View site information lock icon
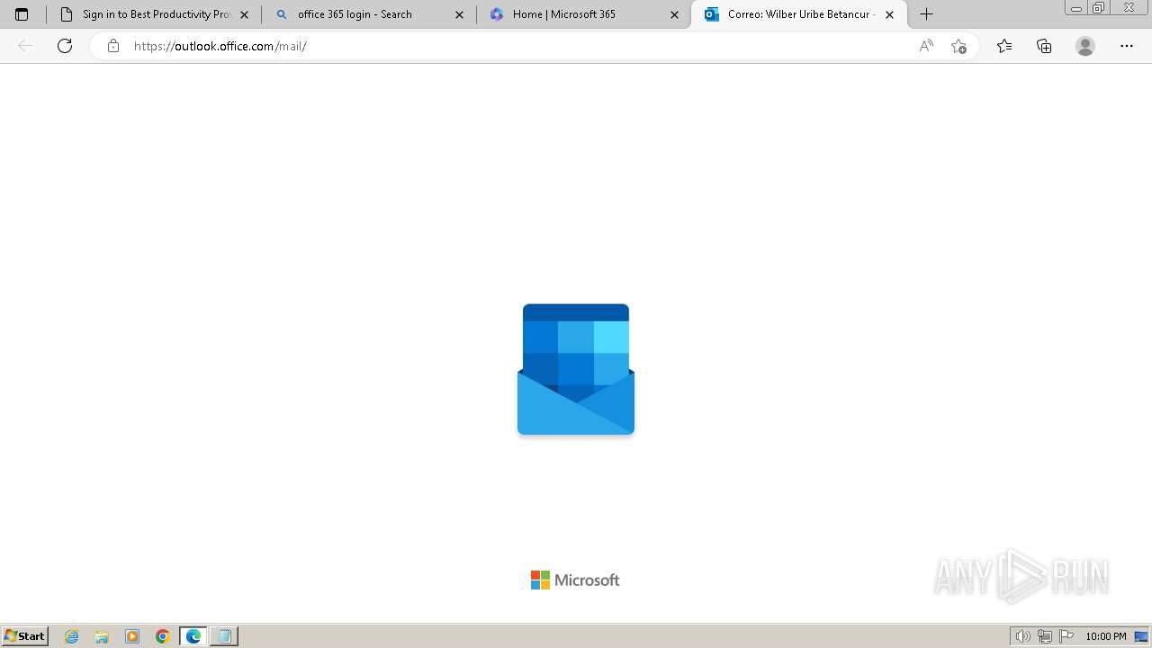This screenshot has height=648, width=1152. 112,46
